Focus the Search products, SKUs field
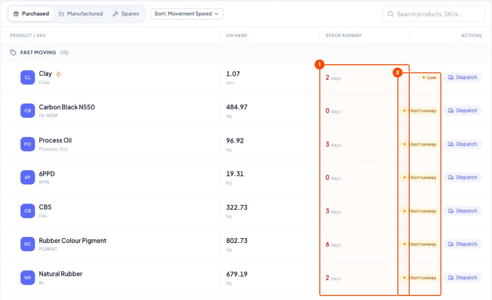 tap(434, 14)
